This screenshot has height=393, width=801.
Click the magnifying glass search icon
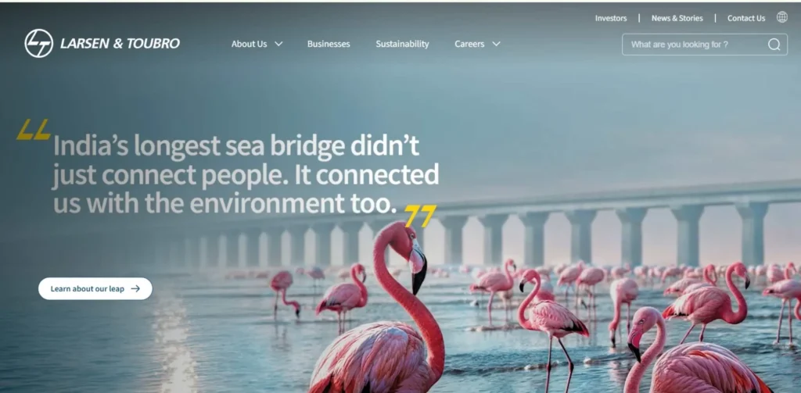coord(774,45)
